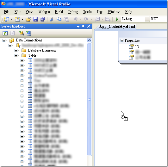168x167 pixels.
Task: Open the View menu
Action: (x=29, y=12)
